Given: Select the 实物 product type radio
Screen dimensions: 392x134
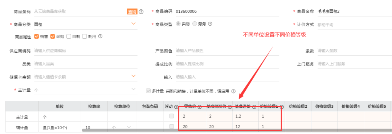Looking at the screenshot, I should click(x=178, y=24).
